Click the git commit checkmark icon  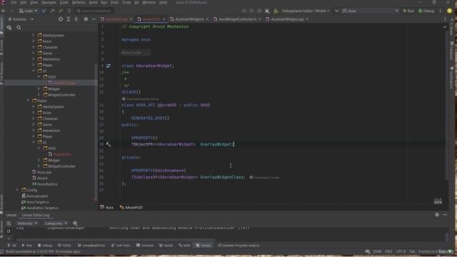[61, 11]
